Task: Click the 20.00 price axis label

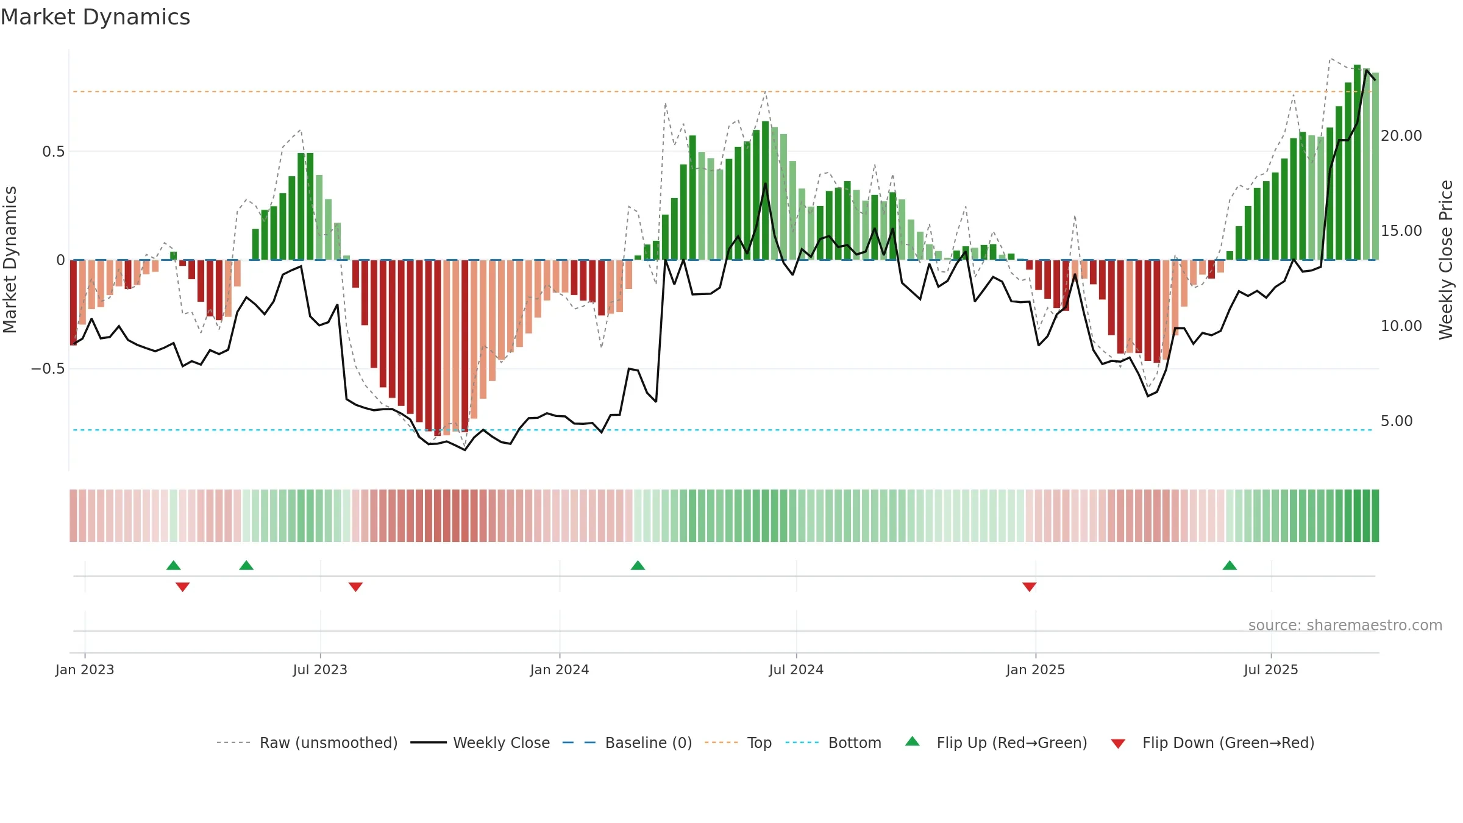Action: [x=1401, y=135]
